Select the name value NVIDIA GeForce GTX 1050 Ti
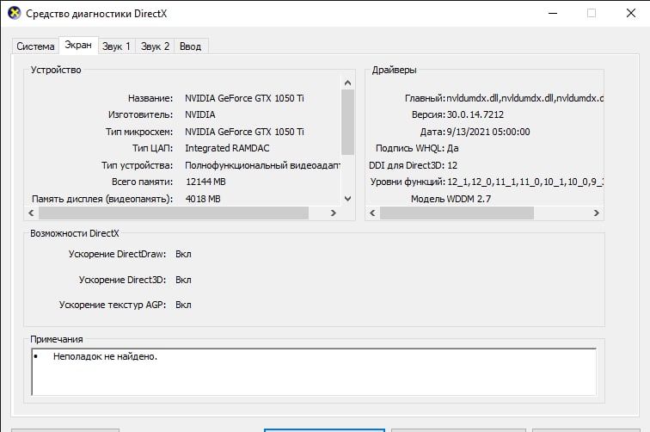Image resolution: width=650 pixels, height=432 pixels. click(244, 98)
